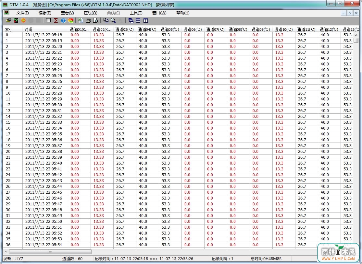Image resolution: width=362 pixels, height=264 pixels.
Task: Click the data table grid icon
Action: coord(48,20)
